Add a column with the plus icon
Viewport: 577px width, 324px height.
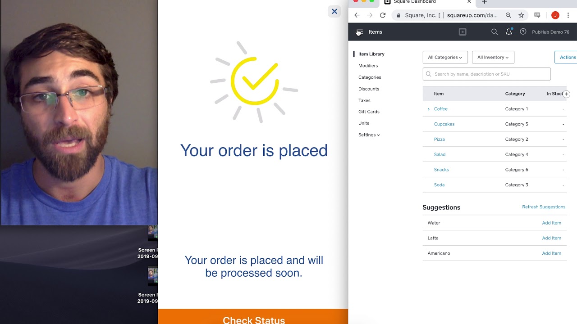tap(567, 94)
